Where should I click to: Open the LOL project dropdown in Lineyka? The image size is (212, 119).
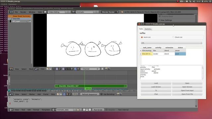[x=172, y=43]
